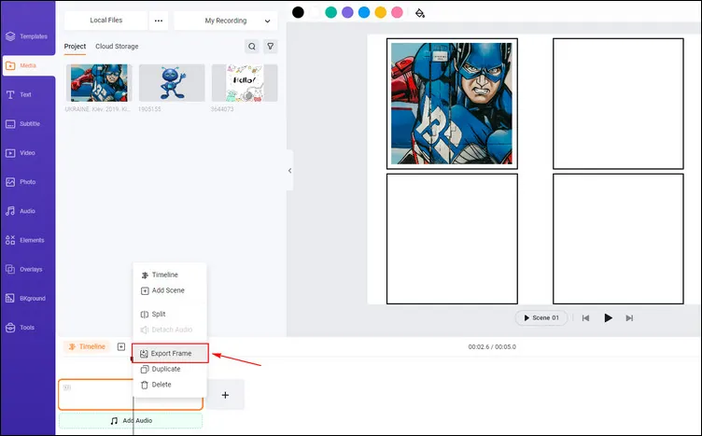The width and height of the screenshot is (702, 436).
Task: Open the Templates sidebar panel
Action: pyautogui.click(x=27, y=36)
